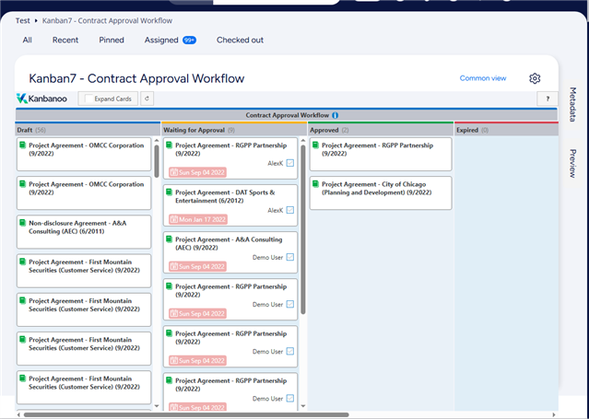
Task: Click the Waiting for Approval count (9)
Action: point(231,130)
